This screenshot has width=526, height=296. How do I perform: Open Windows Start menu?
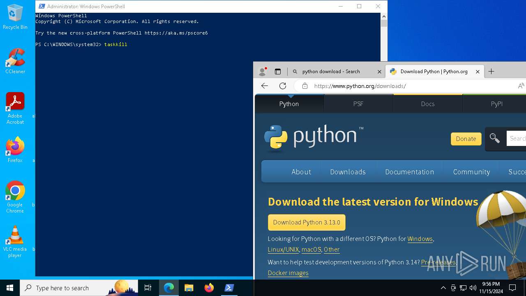[x=10, y=288]
